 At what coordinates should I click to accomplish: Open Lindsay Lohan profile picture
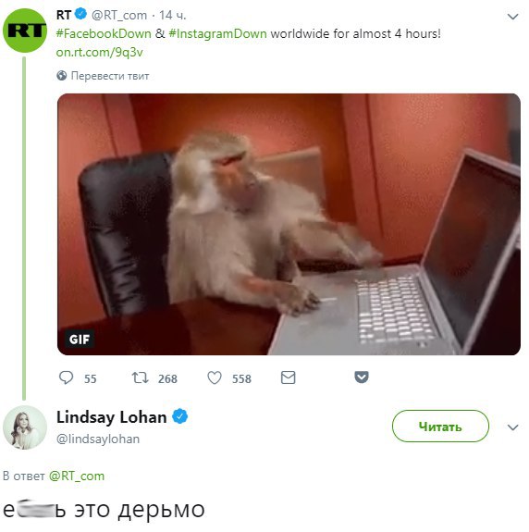[x=25, y=427]
